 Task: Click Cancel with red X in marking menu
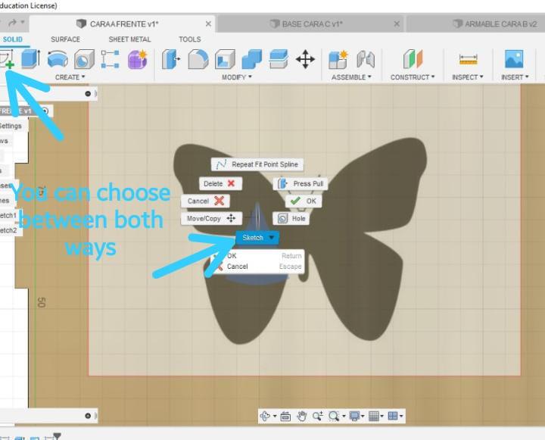205,201
